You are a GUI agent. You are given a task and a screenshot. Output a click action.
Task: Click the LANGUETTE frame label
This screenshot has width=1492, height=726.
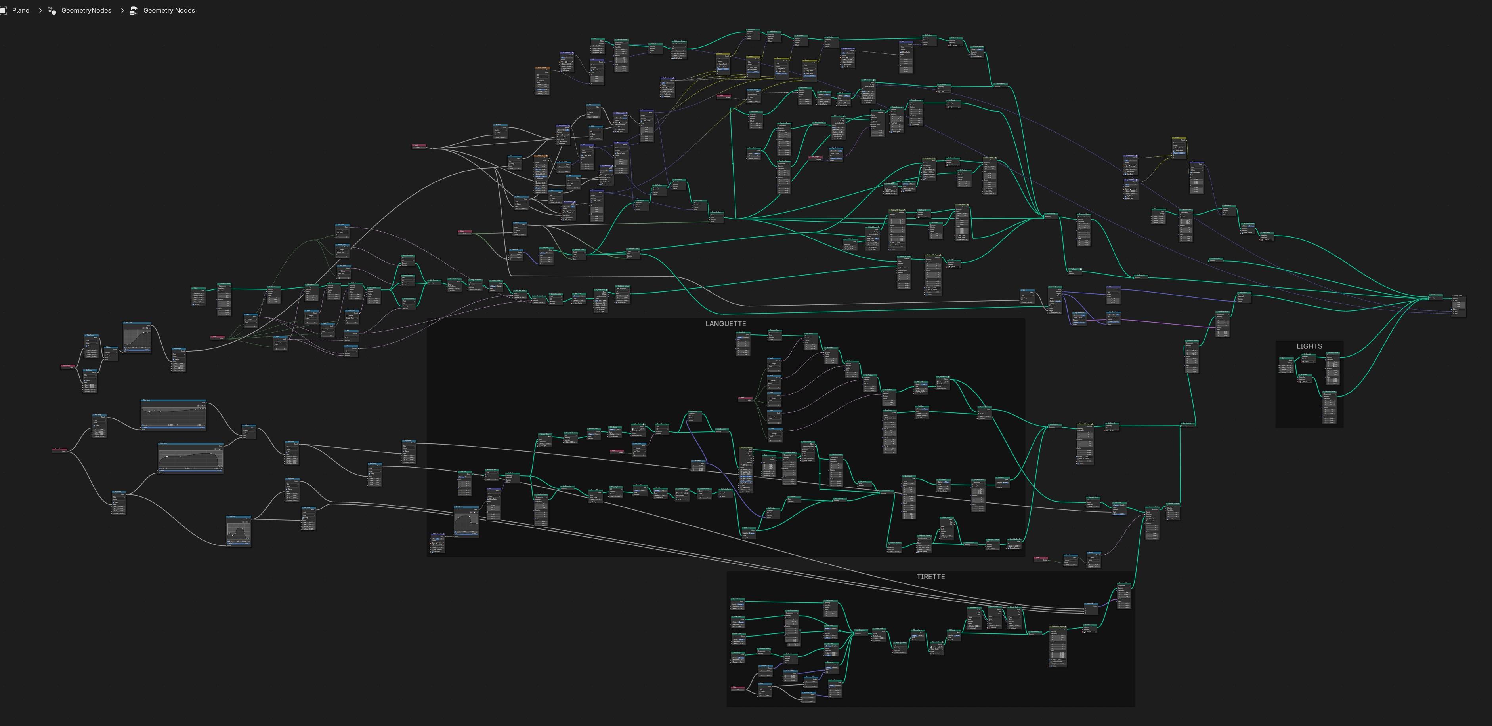(725, 324)
